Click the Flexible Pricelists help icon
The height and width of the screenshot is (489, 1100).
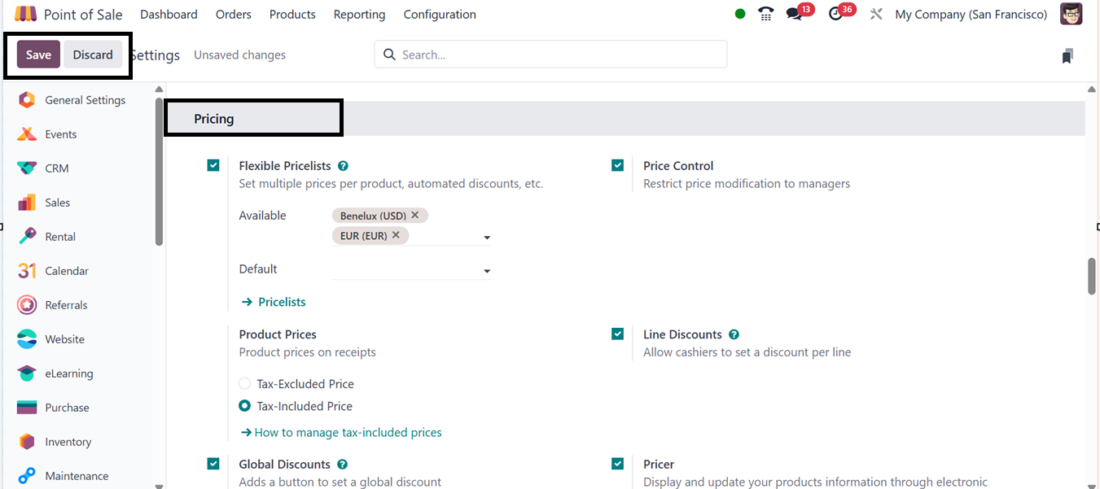343,166
